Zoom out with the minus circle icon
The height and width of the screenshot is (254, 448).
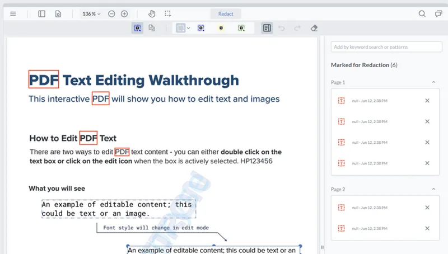click(111, 13)
